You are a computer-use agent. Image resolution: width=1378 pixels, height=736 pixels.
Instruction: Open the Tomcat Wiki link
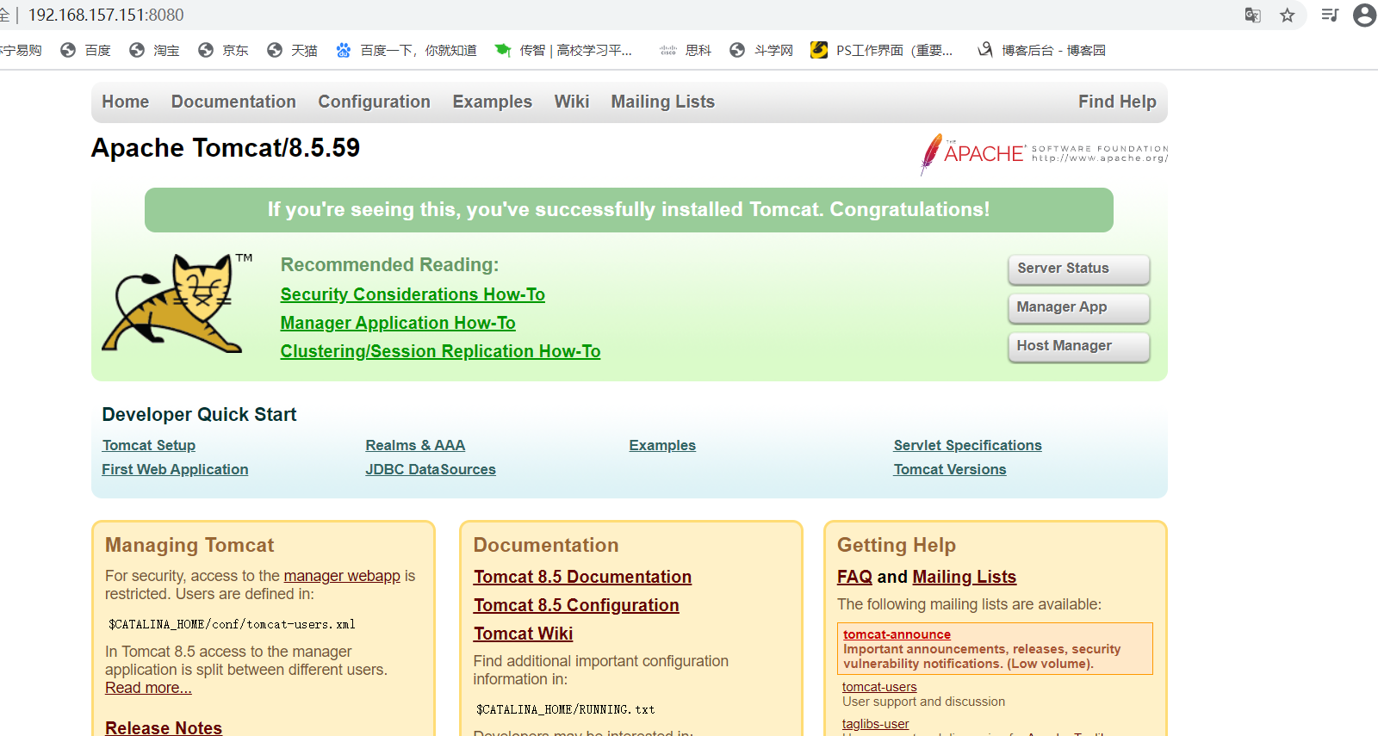(x=523, y=634)
